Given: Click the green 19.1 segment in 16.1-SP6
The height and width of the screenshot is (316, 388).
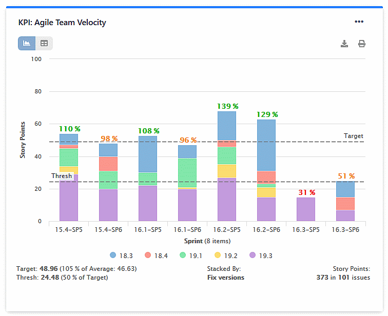Looking at the screenshot, I should (187, 173).
